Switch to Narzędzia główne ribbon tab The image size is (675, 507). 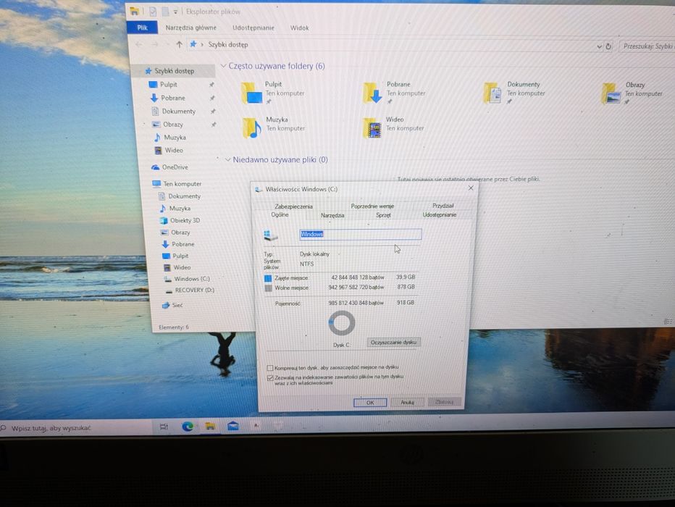191,28
